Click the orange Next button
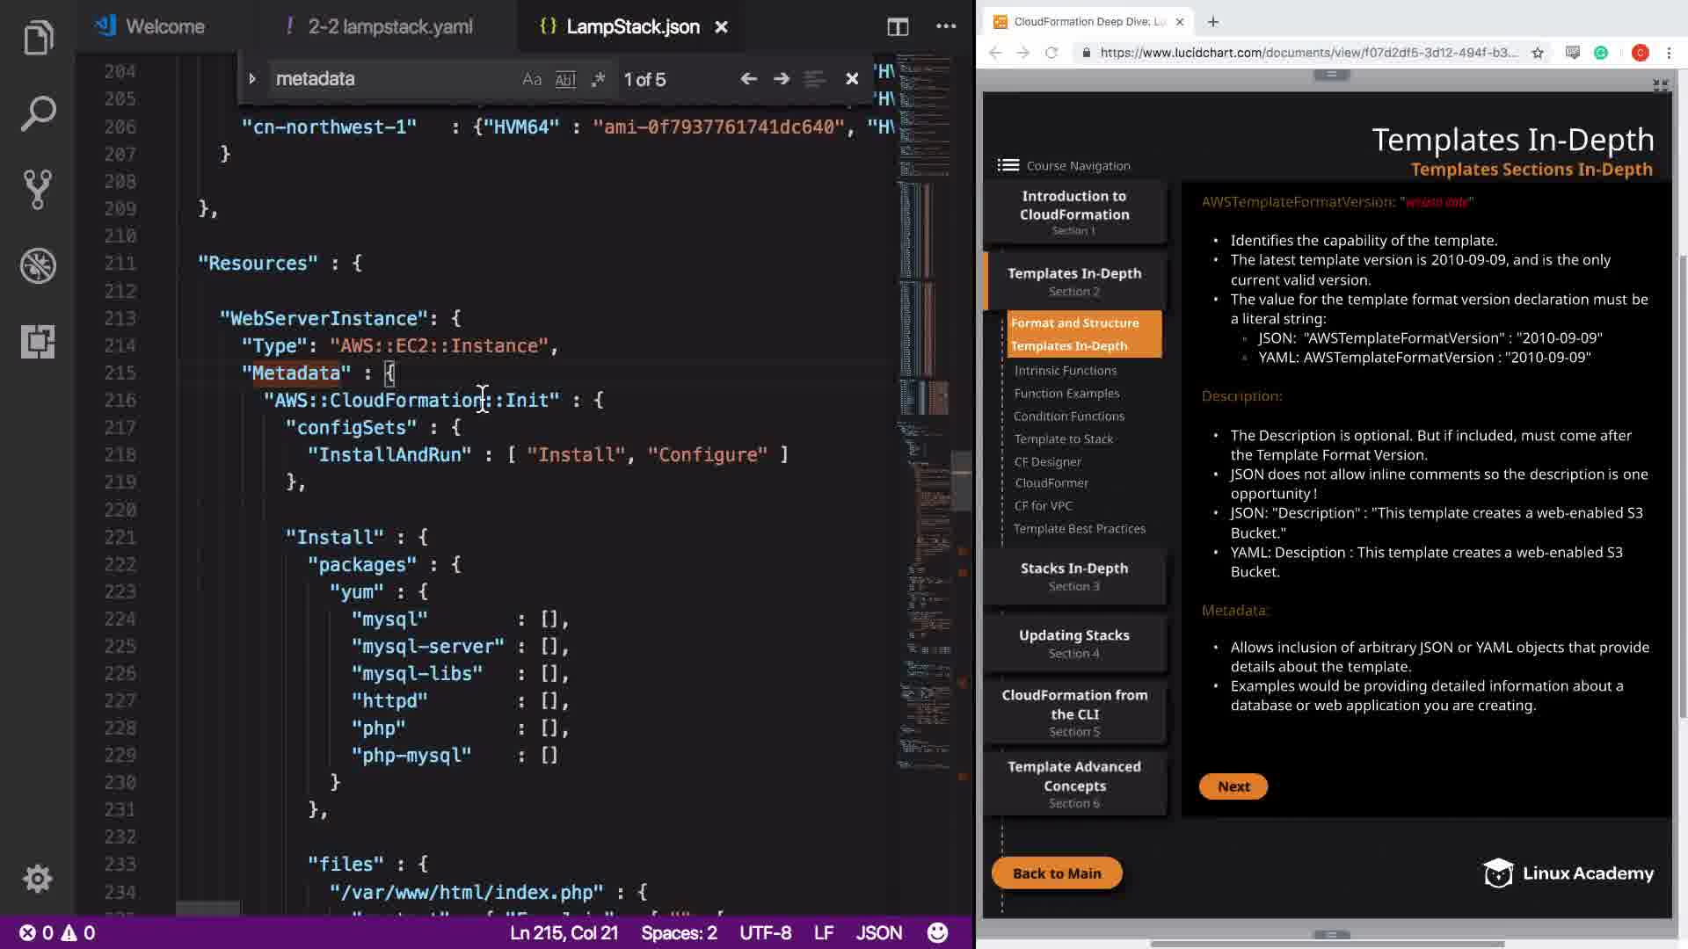Screen dimensions: 1688x949 coord(1233,786)
